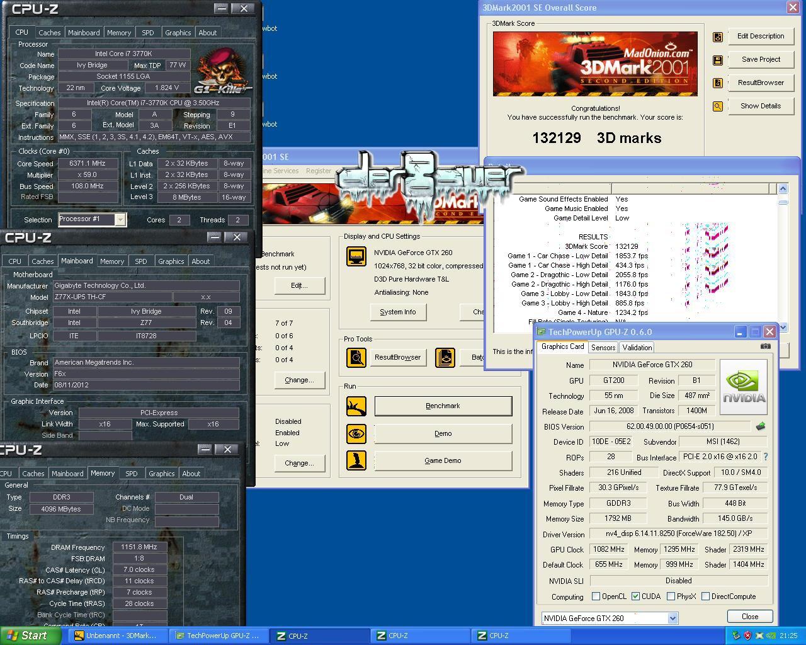Image resolution: width=806 pixels, height=645 pixels.
Task: Click the Benchmark run icon
Action: pyautogui.click(x=356, y=406)
